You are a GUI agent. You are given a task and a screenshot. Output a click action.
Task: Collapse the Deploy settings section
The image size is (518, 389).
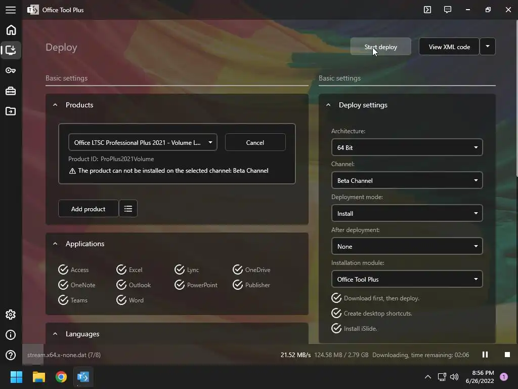[328, 105]
